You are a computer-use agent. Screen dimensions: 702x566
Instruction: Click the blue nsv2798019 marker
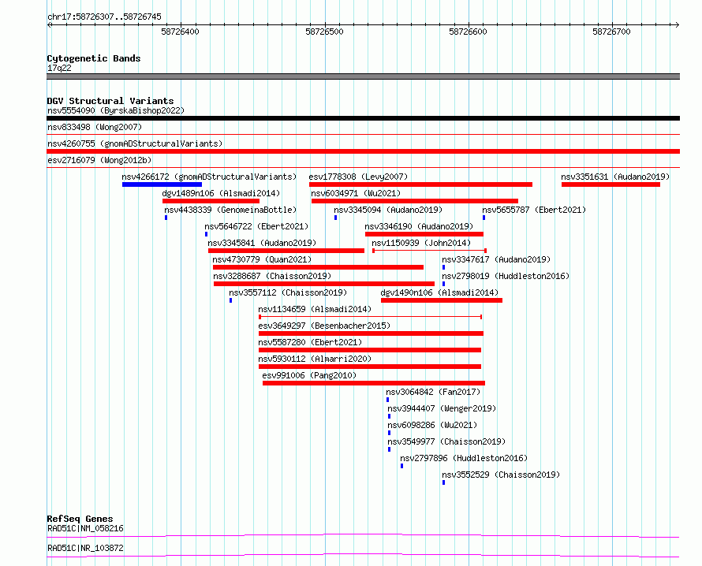point(443,284)
